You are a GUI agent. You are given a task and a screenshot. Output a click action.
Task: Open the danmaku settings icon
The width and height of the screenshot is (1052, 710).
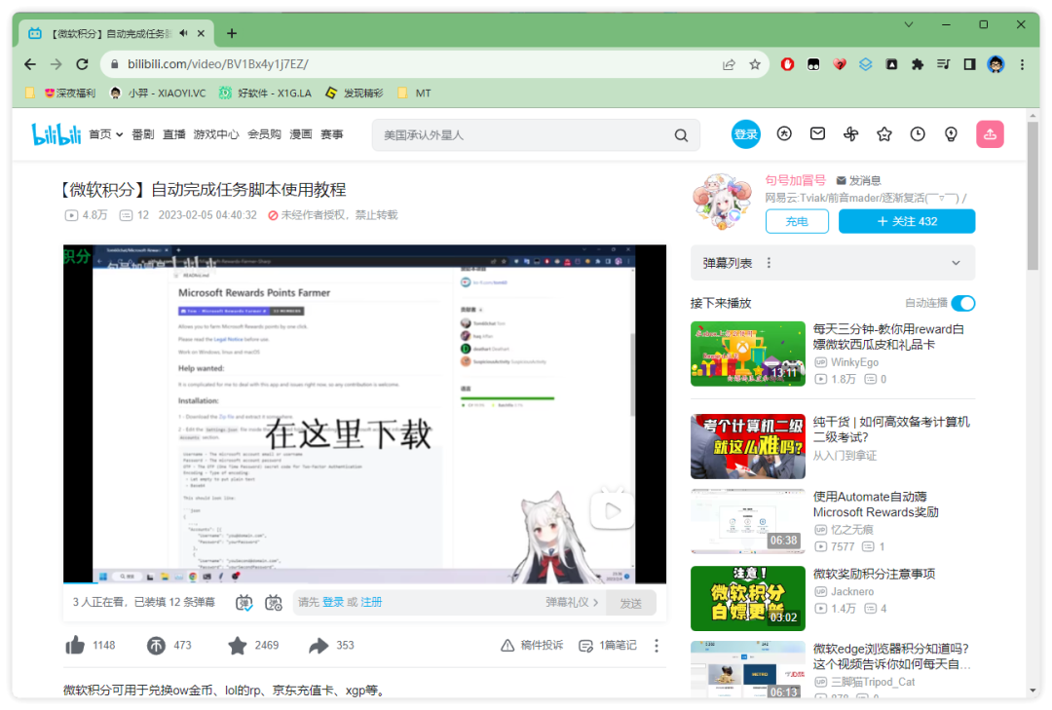tap(273, 603)
